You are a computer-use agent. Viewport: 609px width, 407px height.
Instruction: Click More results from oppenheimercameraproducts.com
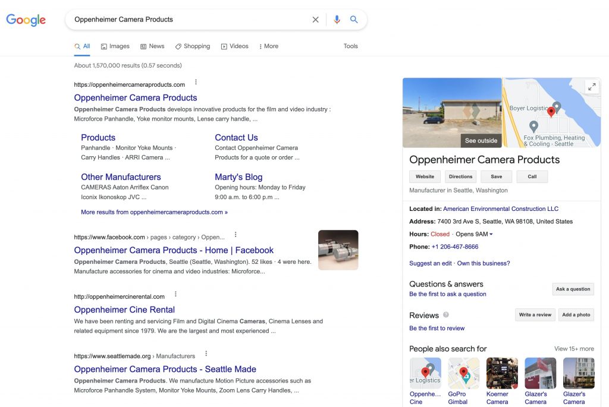[x=154, y=212]
